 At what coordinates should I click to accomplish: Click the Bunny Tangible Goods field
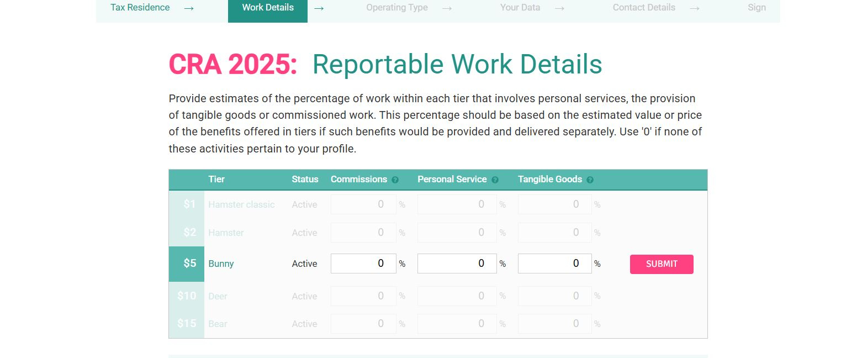pos(554,264)
